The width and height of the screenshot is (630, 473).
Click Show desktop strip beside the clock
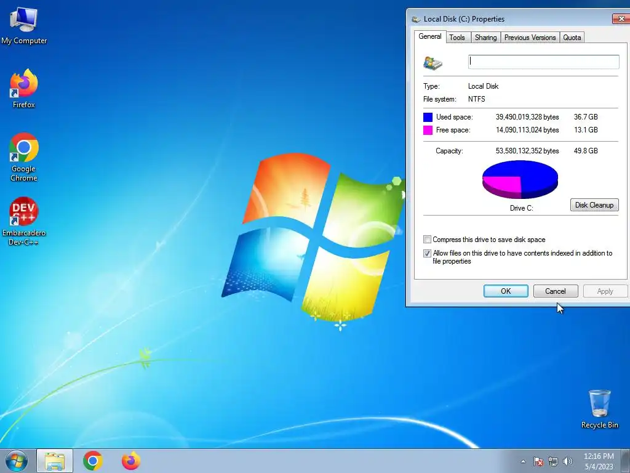(626, 461)
